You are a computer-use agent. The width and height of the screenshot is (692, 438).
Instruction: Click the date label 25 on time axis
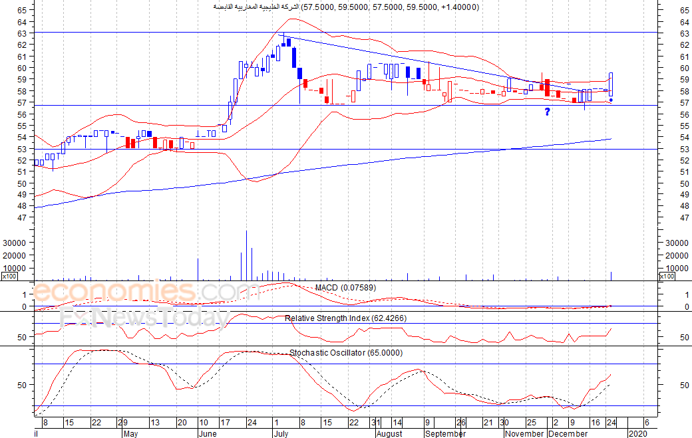[x=532, y=423]
